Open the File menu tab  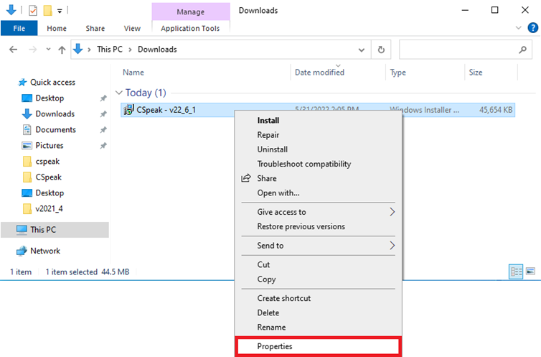(x=19, y=28)
